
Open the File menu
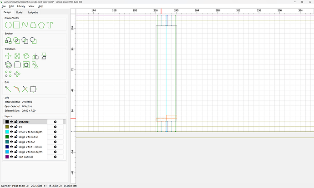tap(3, 6)
